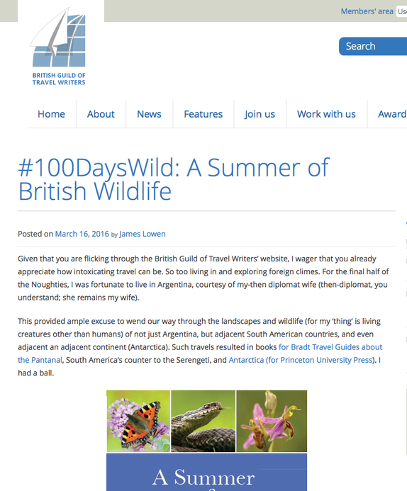Click the username input in members bar
The width and height of the screenshot is (407, 491).
point(401,11)
